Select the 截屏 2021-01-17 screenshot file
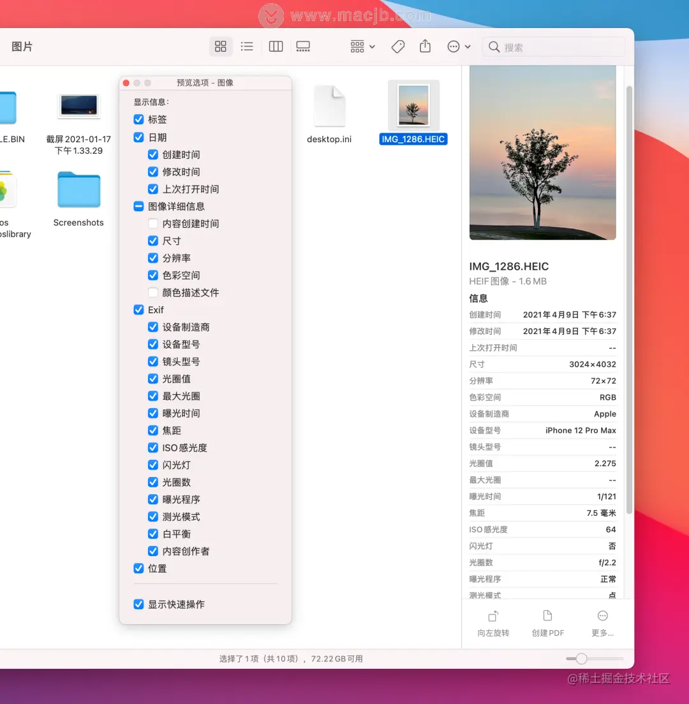This screenshot has height=704, width=689. tap(79, 105)
